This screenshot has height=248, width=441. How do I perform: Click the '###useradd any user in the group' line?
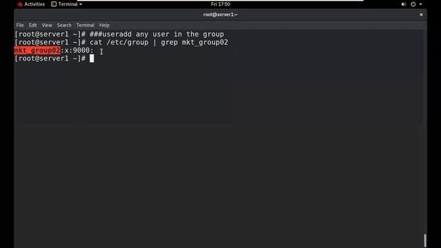[157, 34]
